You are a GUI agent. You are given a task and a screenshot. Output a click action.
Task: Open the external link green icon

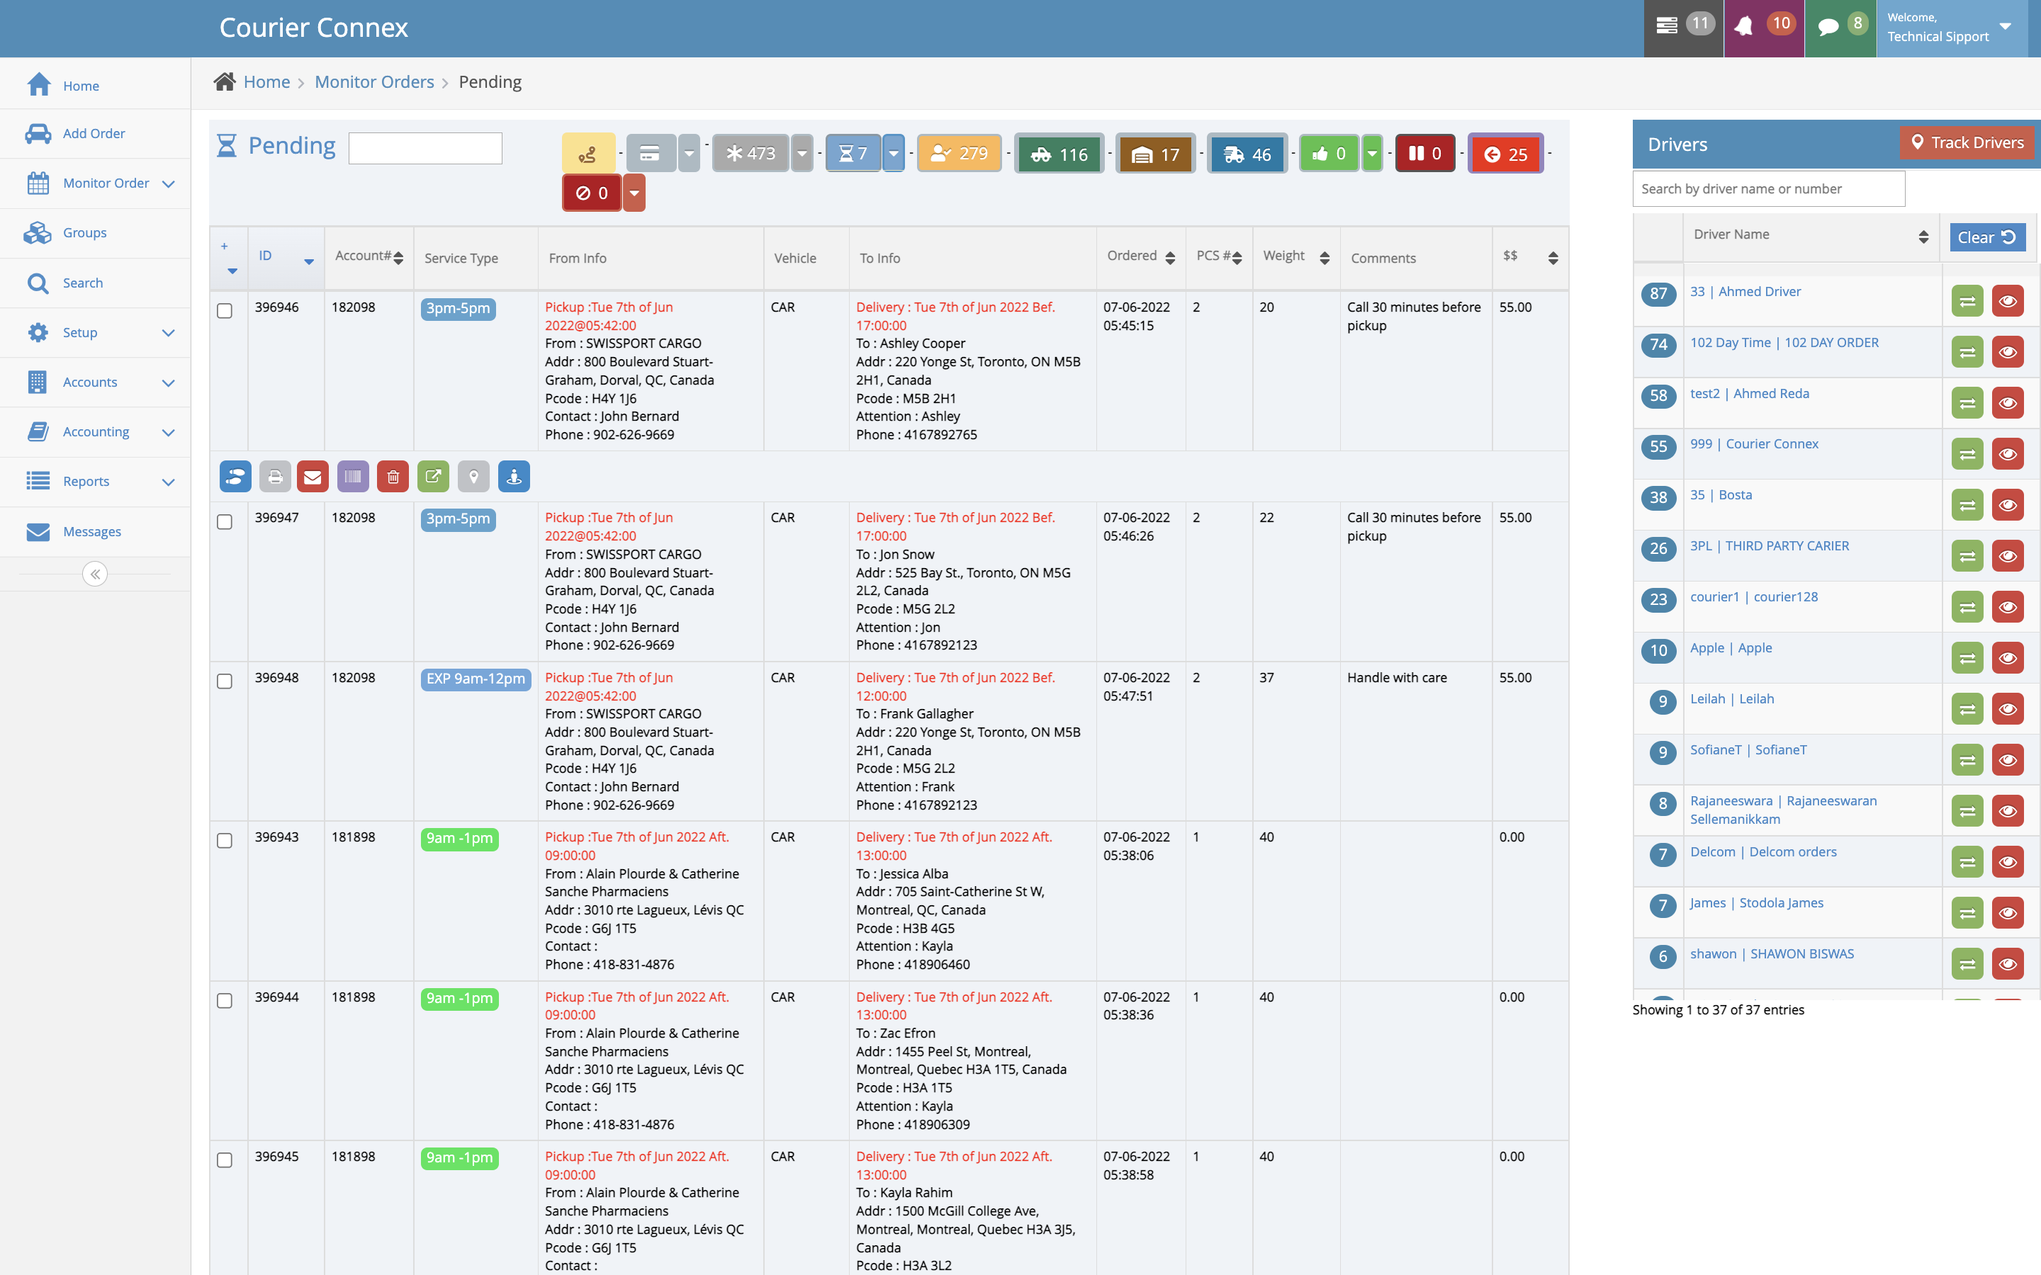(x=434, y=477)
